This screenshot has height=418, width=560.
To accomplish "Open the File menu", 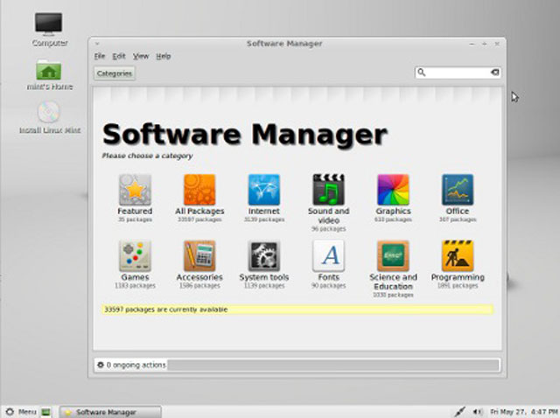I will [100, 56].
